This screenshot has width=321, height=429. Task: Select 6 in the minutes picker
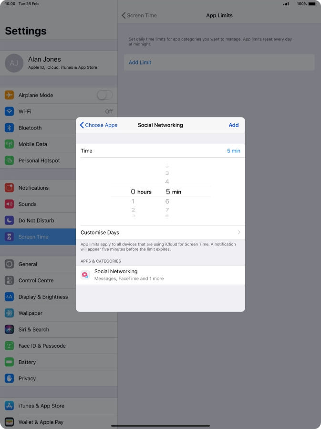pos(167,202)
